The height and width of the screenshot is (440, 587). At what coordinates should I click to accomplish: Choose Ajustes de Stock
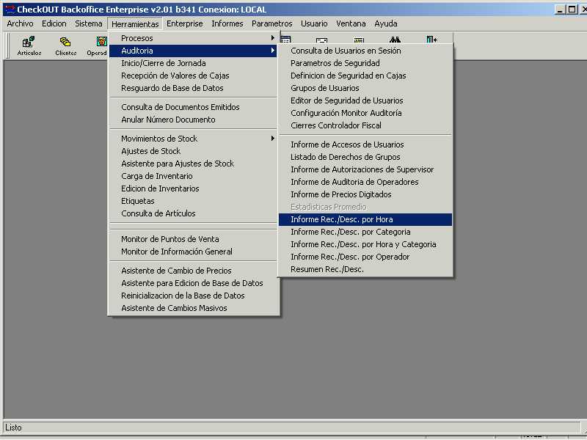[x=193, y=151]
